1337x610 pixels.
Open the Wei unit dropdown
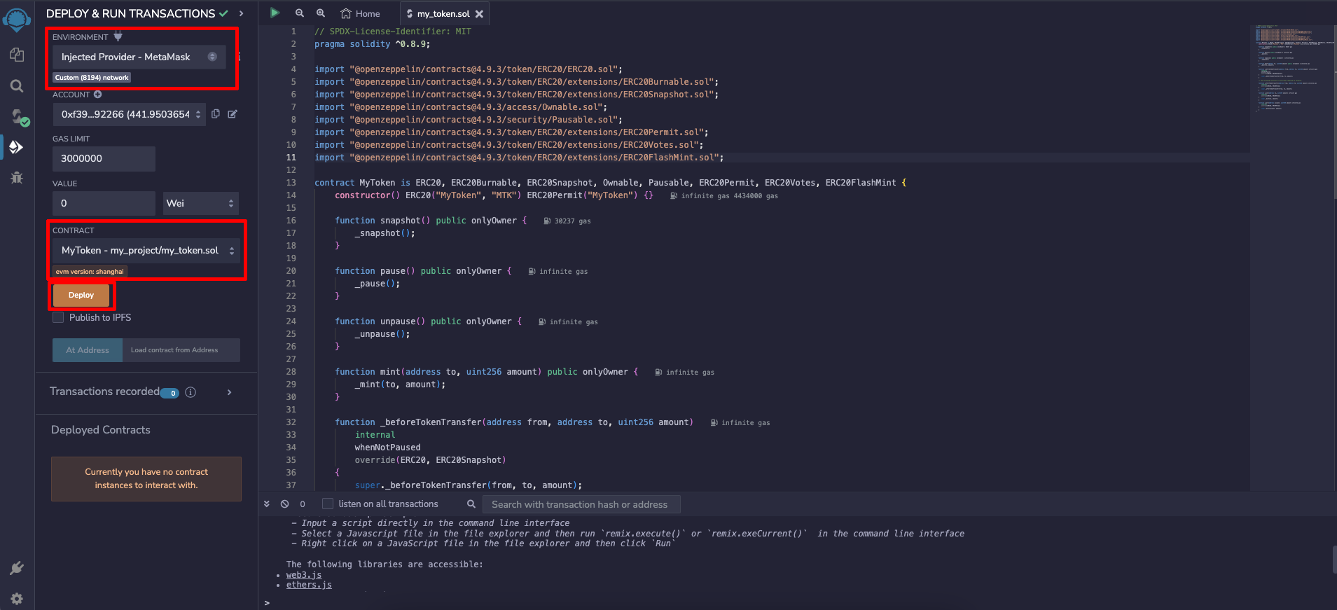coord(200,203)
